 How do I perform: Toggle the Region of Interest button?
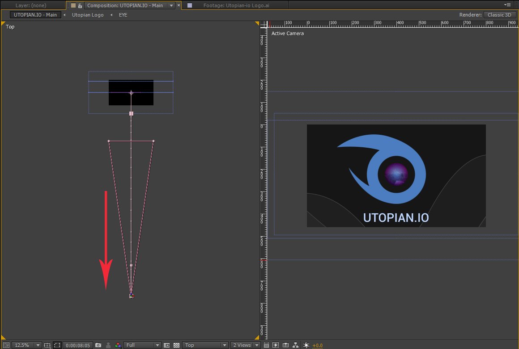pos(167,345)
